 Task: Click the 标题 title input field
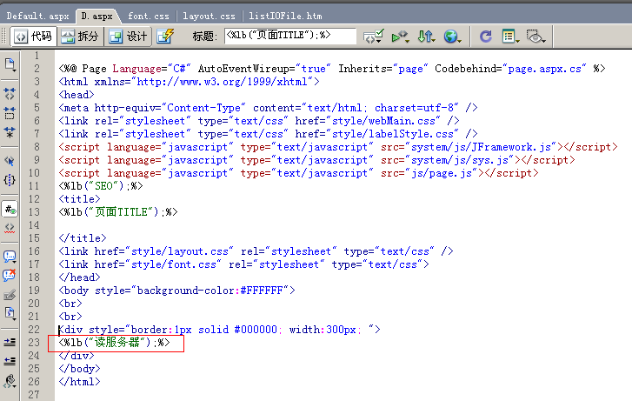pyautogui.click(x=290, y=36)
